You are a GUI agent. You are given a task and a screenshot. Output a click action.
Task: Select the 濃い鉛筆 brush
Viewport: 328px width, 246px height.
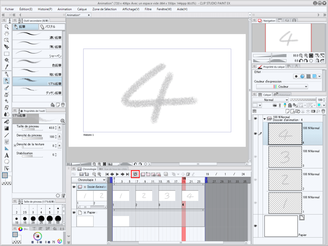pyautogui.click(x=38, y=35)
